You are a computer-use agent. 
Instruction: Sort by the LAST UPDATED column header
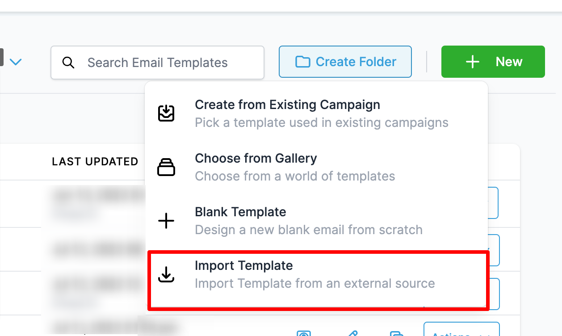point(95,161)
